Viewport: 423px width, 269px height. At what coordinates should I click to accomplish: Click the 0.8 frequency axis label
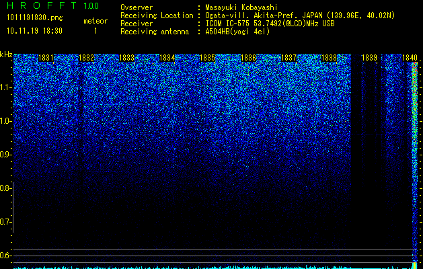click(5, 188)
